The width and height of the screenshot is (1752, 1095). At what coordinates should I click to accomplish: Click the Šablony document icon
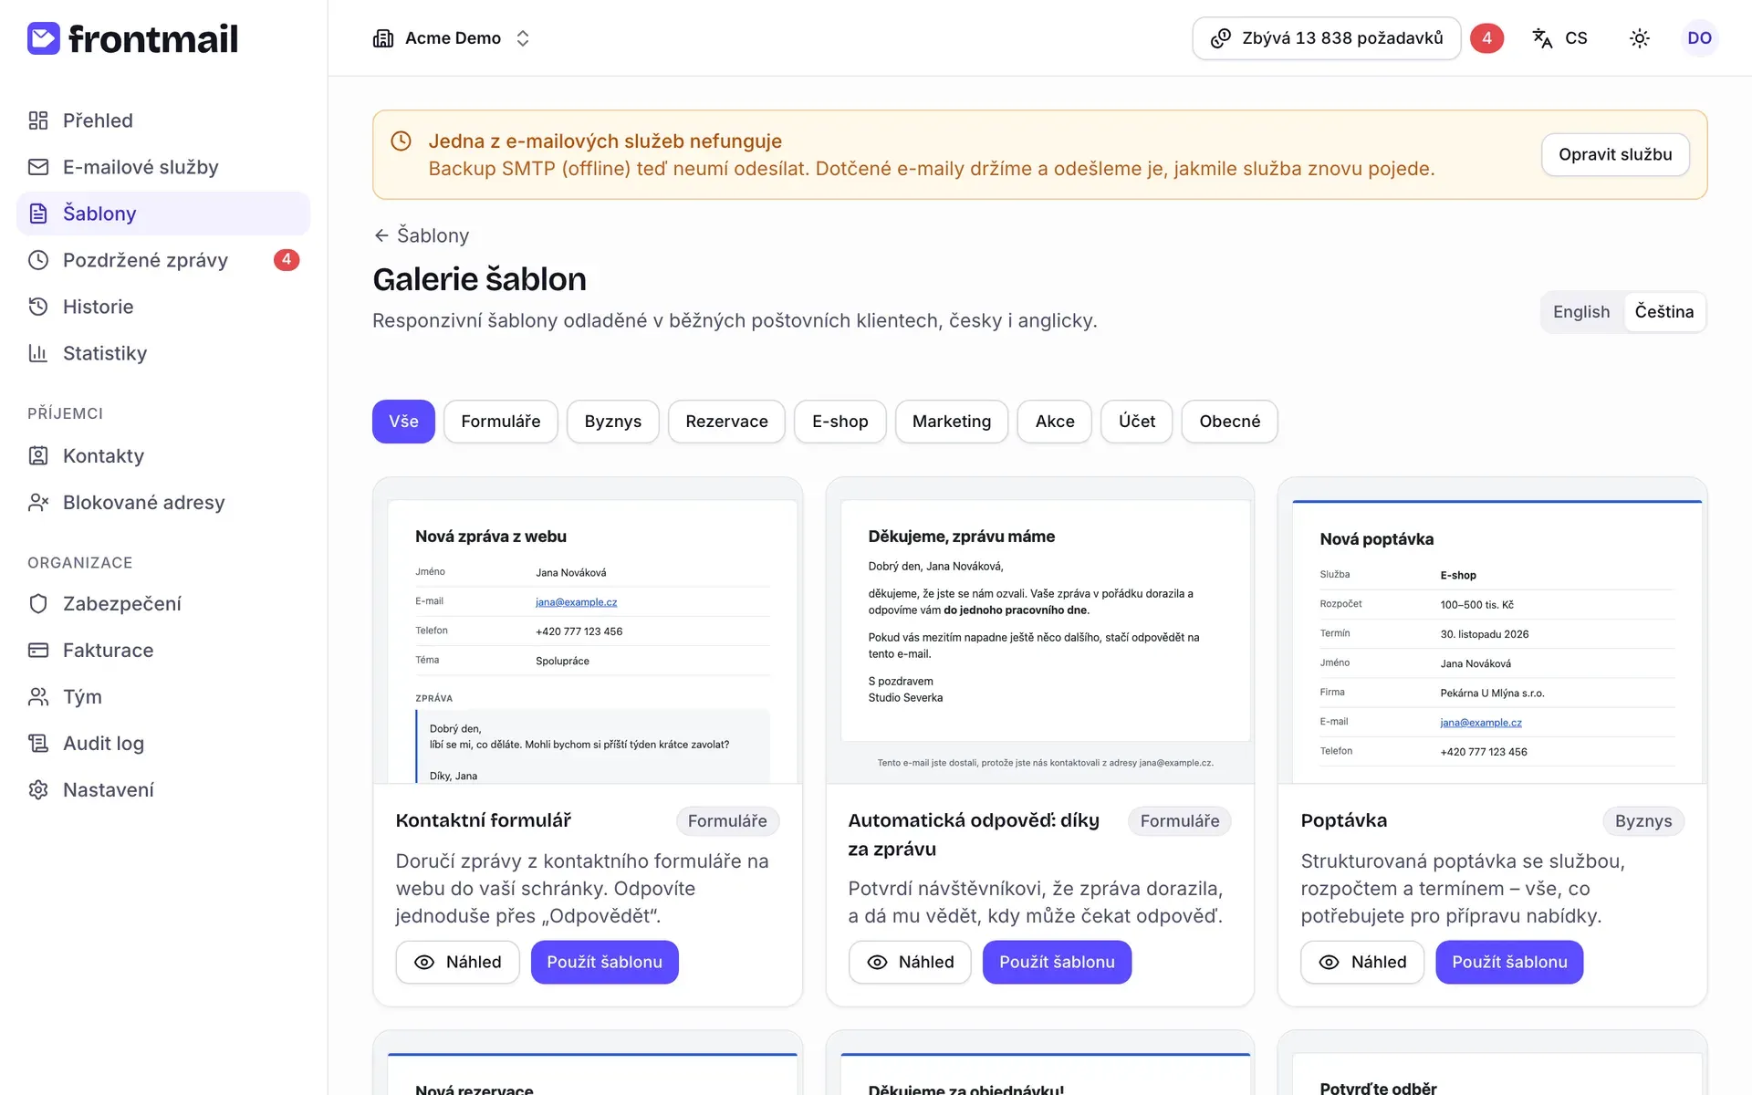pos(38,214)
